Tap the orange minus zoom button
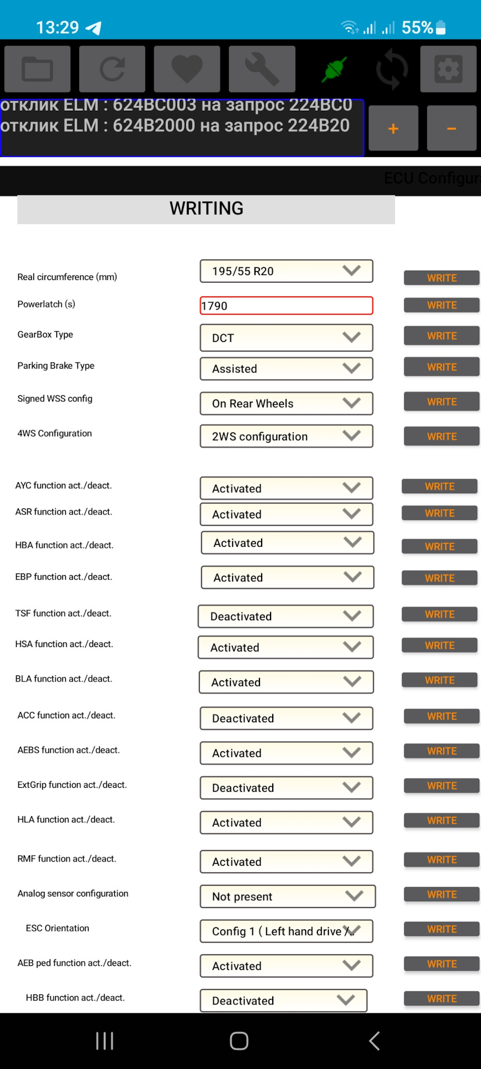Viewport: 481px width, 1069px height. pyautogui.click(x=451, y=129)
